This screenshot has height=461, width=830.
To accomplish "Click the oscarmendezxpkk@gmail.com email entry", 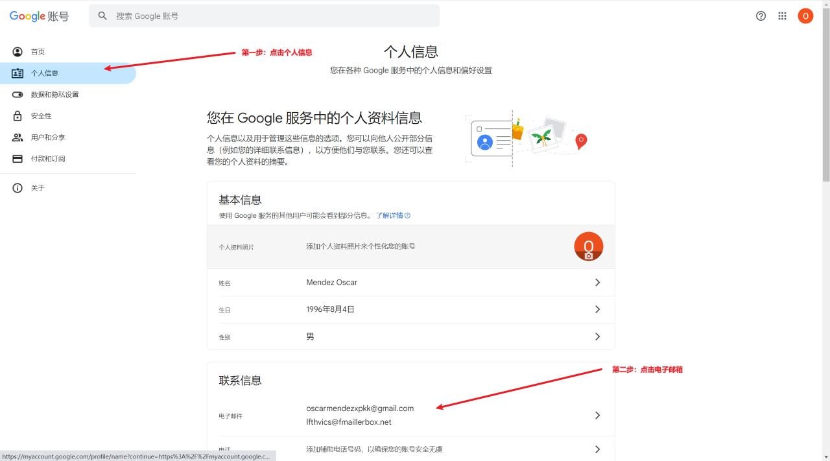I will tap(360, 408).
